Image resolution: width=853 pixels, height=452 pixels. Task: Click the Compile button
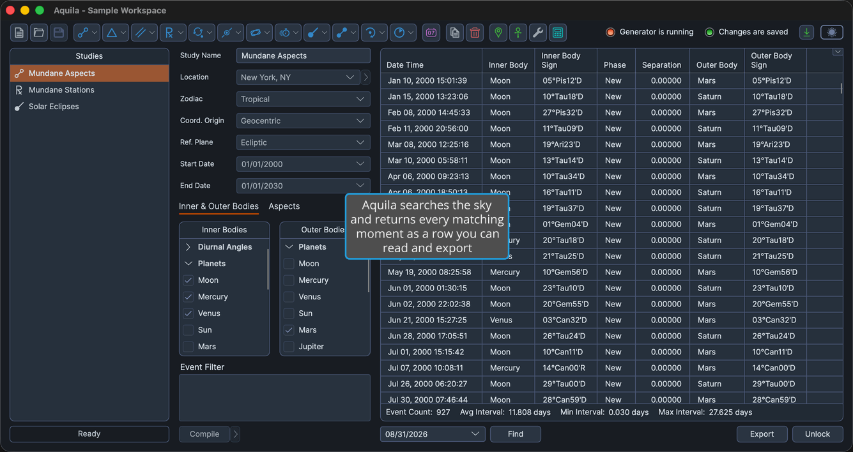tap(204, 434)
